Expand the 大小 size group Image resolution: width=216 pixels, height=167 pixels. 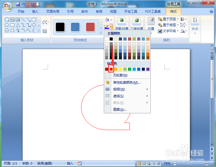(x=195, y=25)
